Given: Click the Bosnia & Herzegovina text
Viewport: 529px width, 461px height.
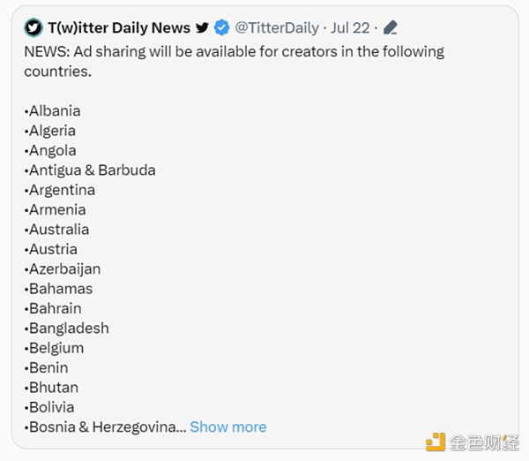Looking at the screenshot, I should pyautogui.click(x=104, y=427).
